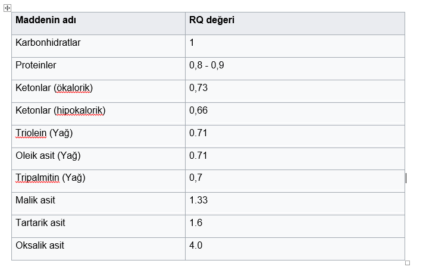
Task: Click the "1.33" RQ value
Action: [x=198, y=200]
